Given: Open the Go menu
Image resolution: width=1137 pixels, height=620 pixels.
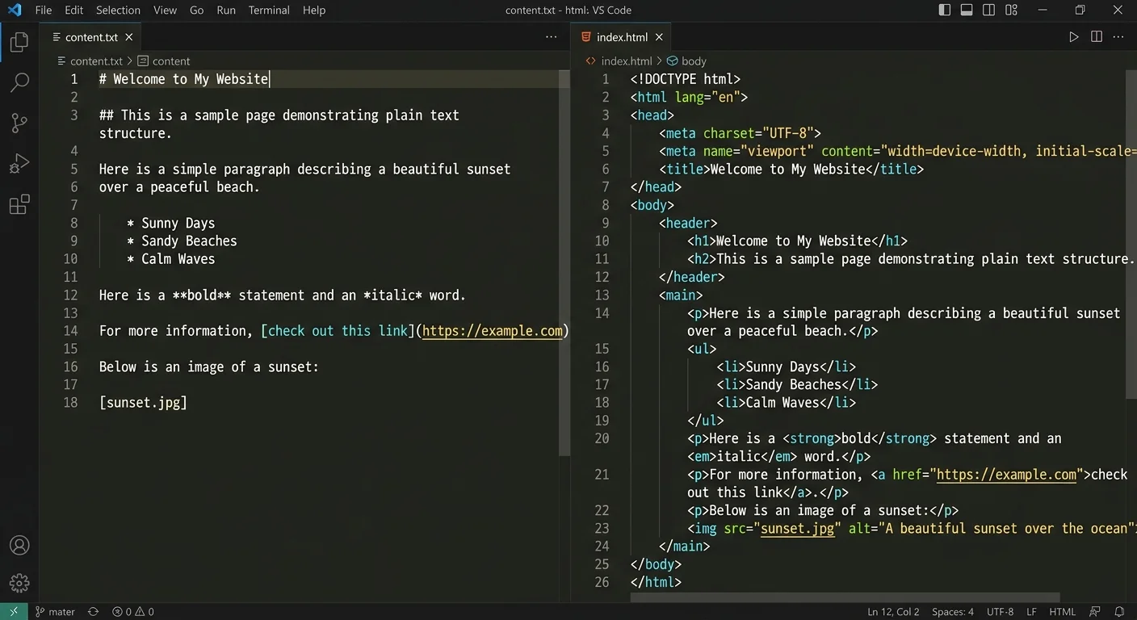Looking at the screenshot, I should [x=196, y=10].
